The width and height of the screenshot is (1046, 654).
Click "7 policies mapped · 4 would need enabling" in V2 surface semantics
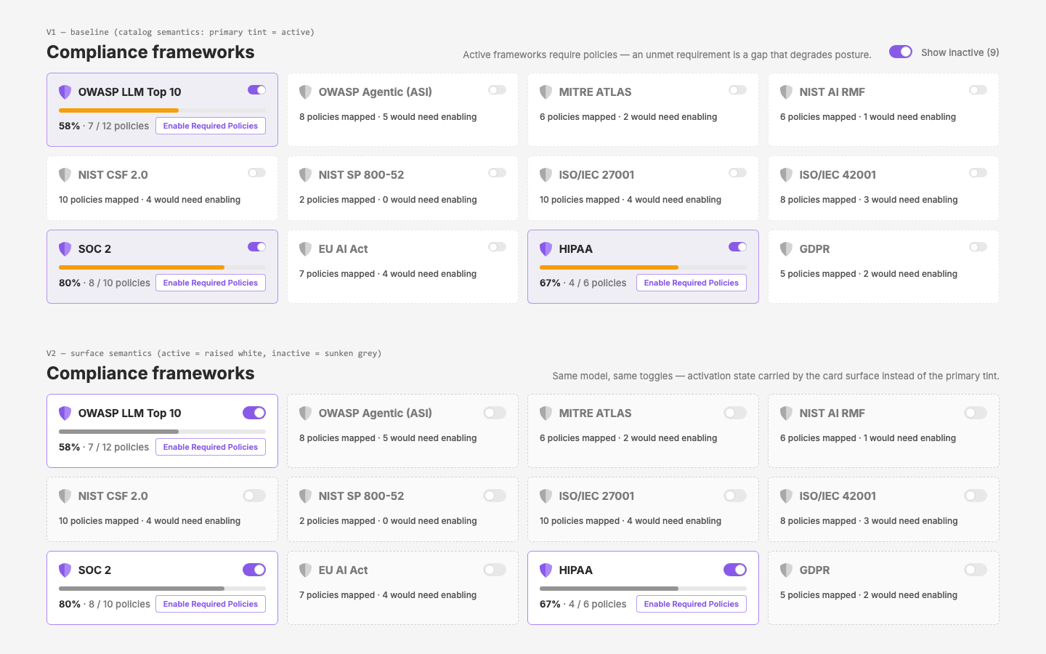pyautogui.click(x=388, y=595)
